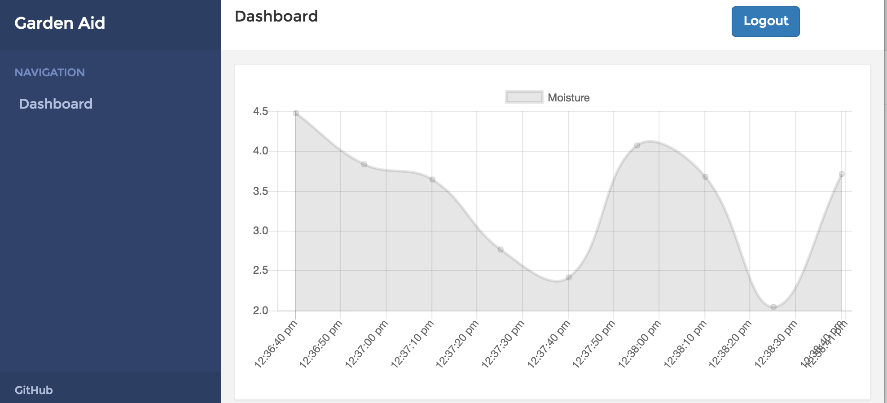Click the 12:36:40 pm axis label
887x403 pixels.
pyautogui.click(x=276, y=344)
